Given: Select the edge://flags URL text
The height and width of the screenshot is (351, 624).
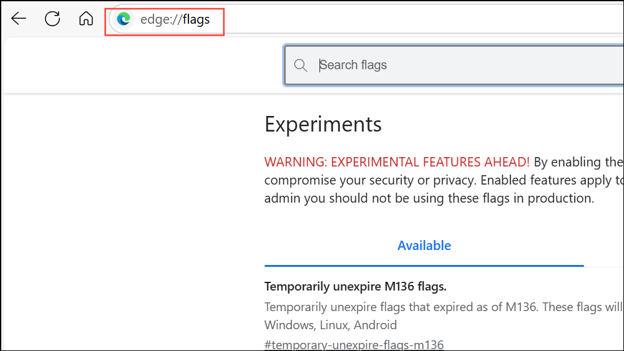Looking at the screenshot, I should [175, 19].
